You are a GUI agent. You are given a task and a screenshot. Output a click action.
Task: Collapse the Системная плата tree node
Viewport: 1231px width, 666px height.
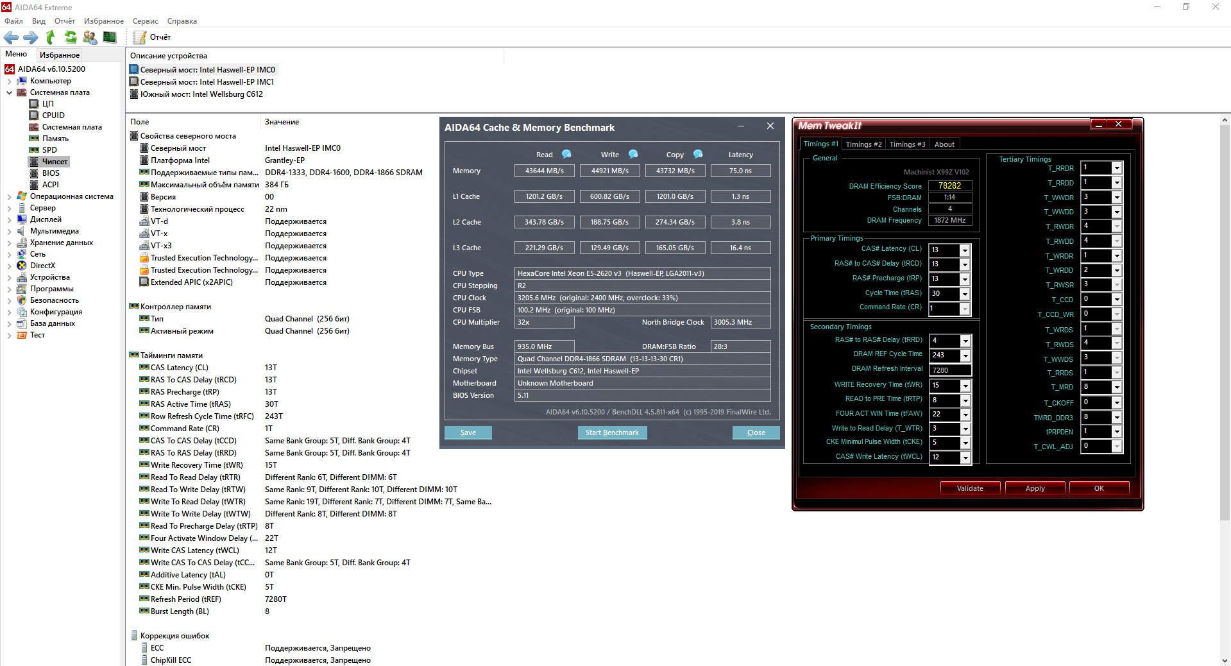coord(9,92)
